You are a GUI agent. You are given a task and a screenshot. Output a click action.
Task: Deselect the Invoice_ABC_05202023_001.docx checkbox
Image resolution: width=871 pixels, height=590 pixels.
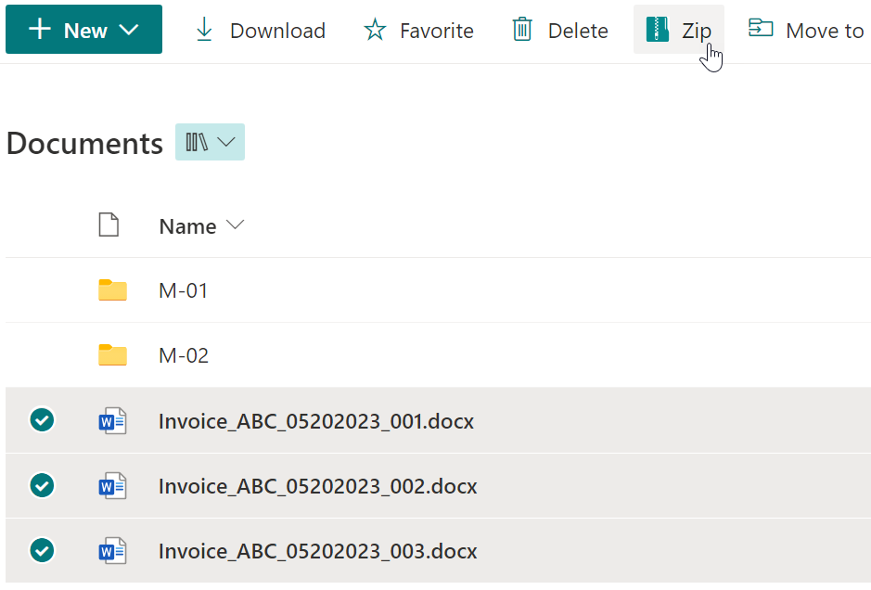click(x=42, y=420)
